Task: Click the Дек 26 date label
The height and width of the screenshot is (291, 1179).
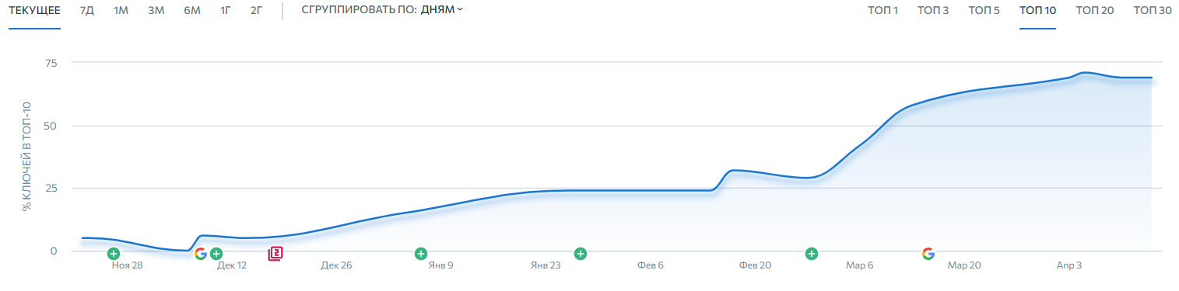Action: pyautogui.click(x=336, y=265)
